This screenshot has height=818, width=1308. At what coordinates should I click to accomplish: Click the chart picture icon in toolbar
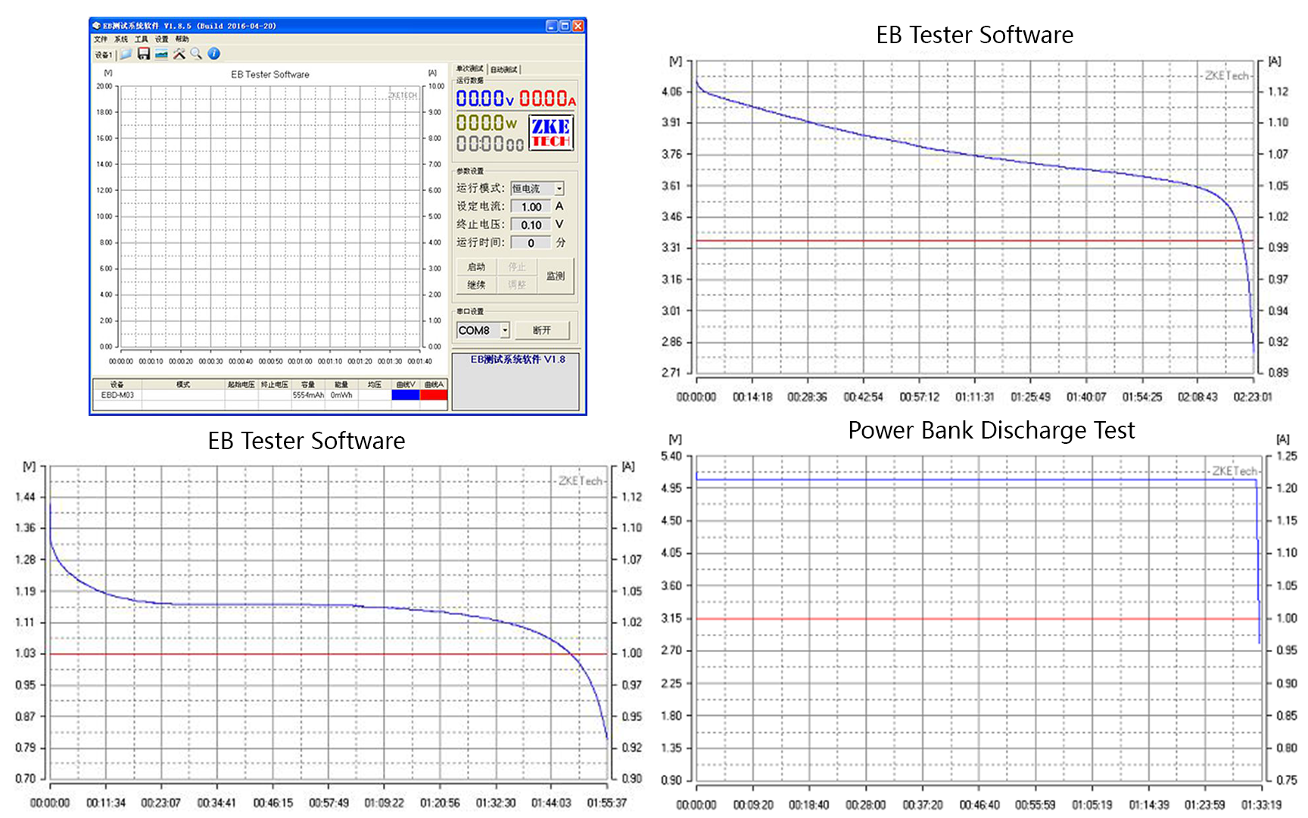point(161,54)
